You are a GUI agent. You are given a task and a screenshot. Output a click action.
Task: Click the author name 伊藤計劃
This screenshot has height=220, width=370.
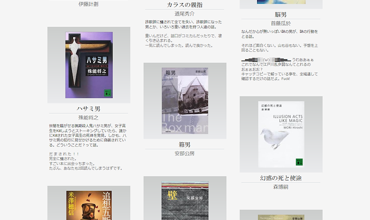[88, 4]
